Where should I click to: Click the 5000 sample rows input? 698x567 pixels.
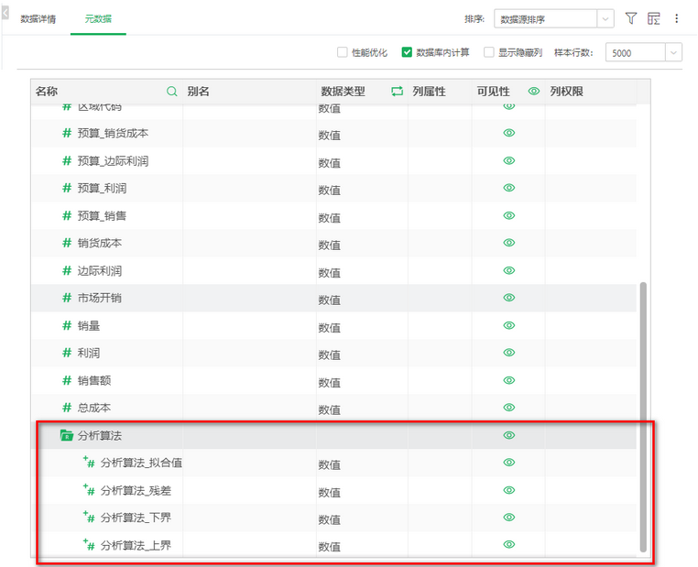click(x=635, y=52)
